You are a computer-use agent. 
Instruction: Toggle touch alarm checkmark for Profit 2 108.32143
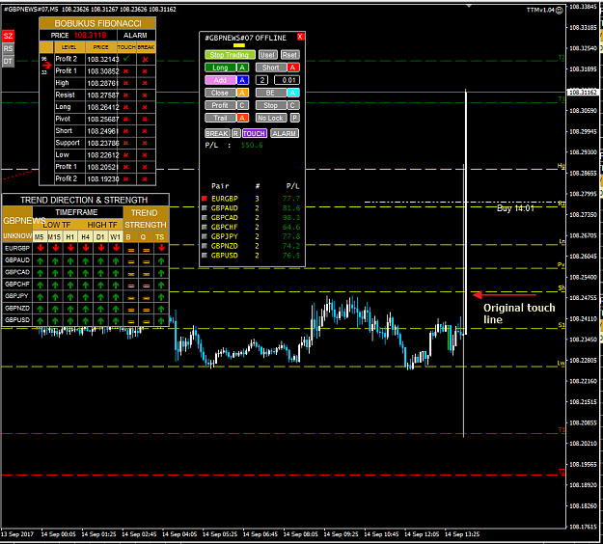click(x=126, y=59)
